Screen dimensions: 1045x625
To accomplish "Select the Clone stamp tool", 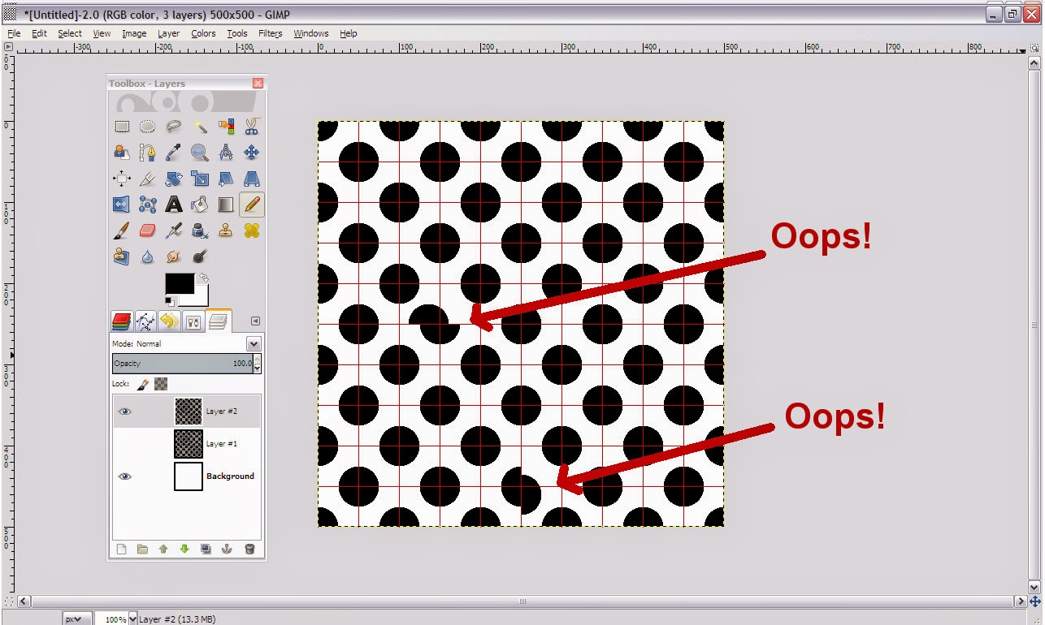I will pos(226,231).
